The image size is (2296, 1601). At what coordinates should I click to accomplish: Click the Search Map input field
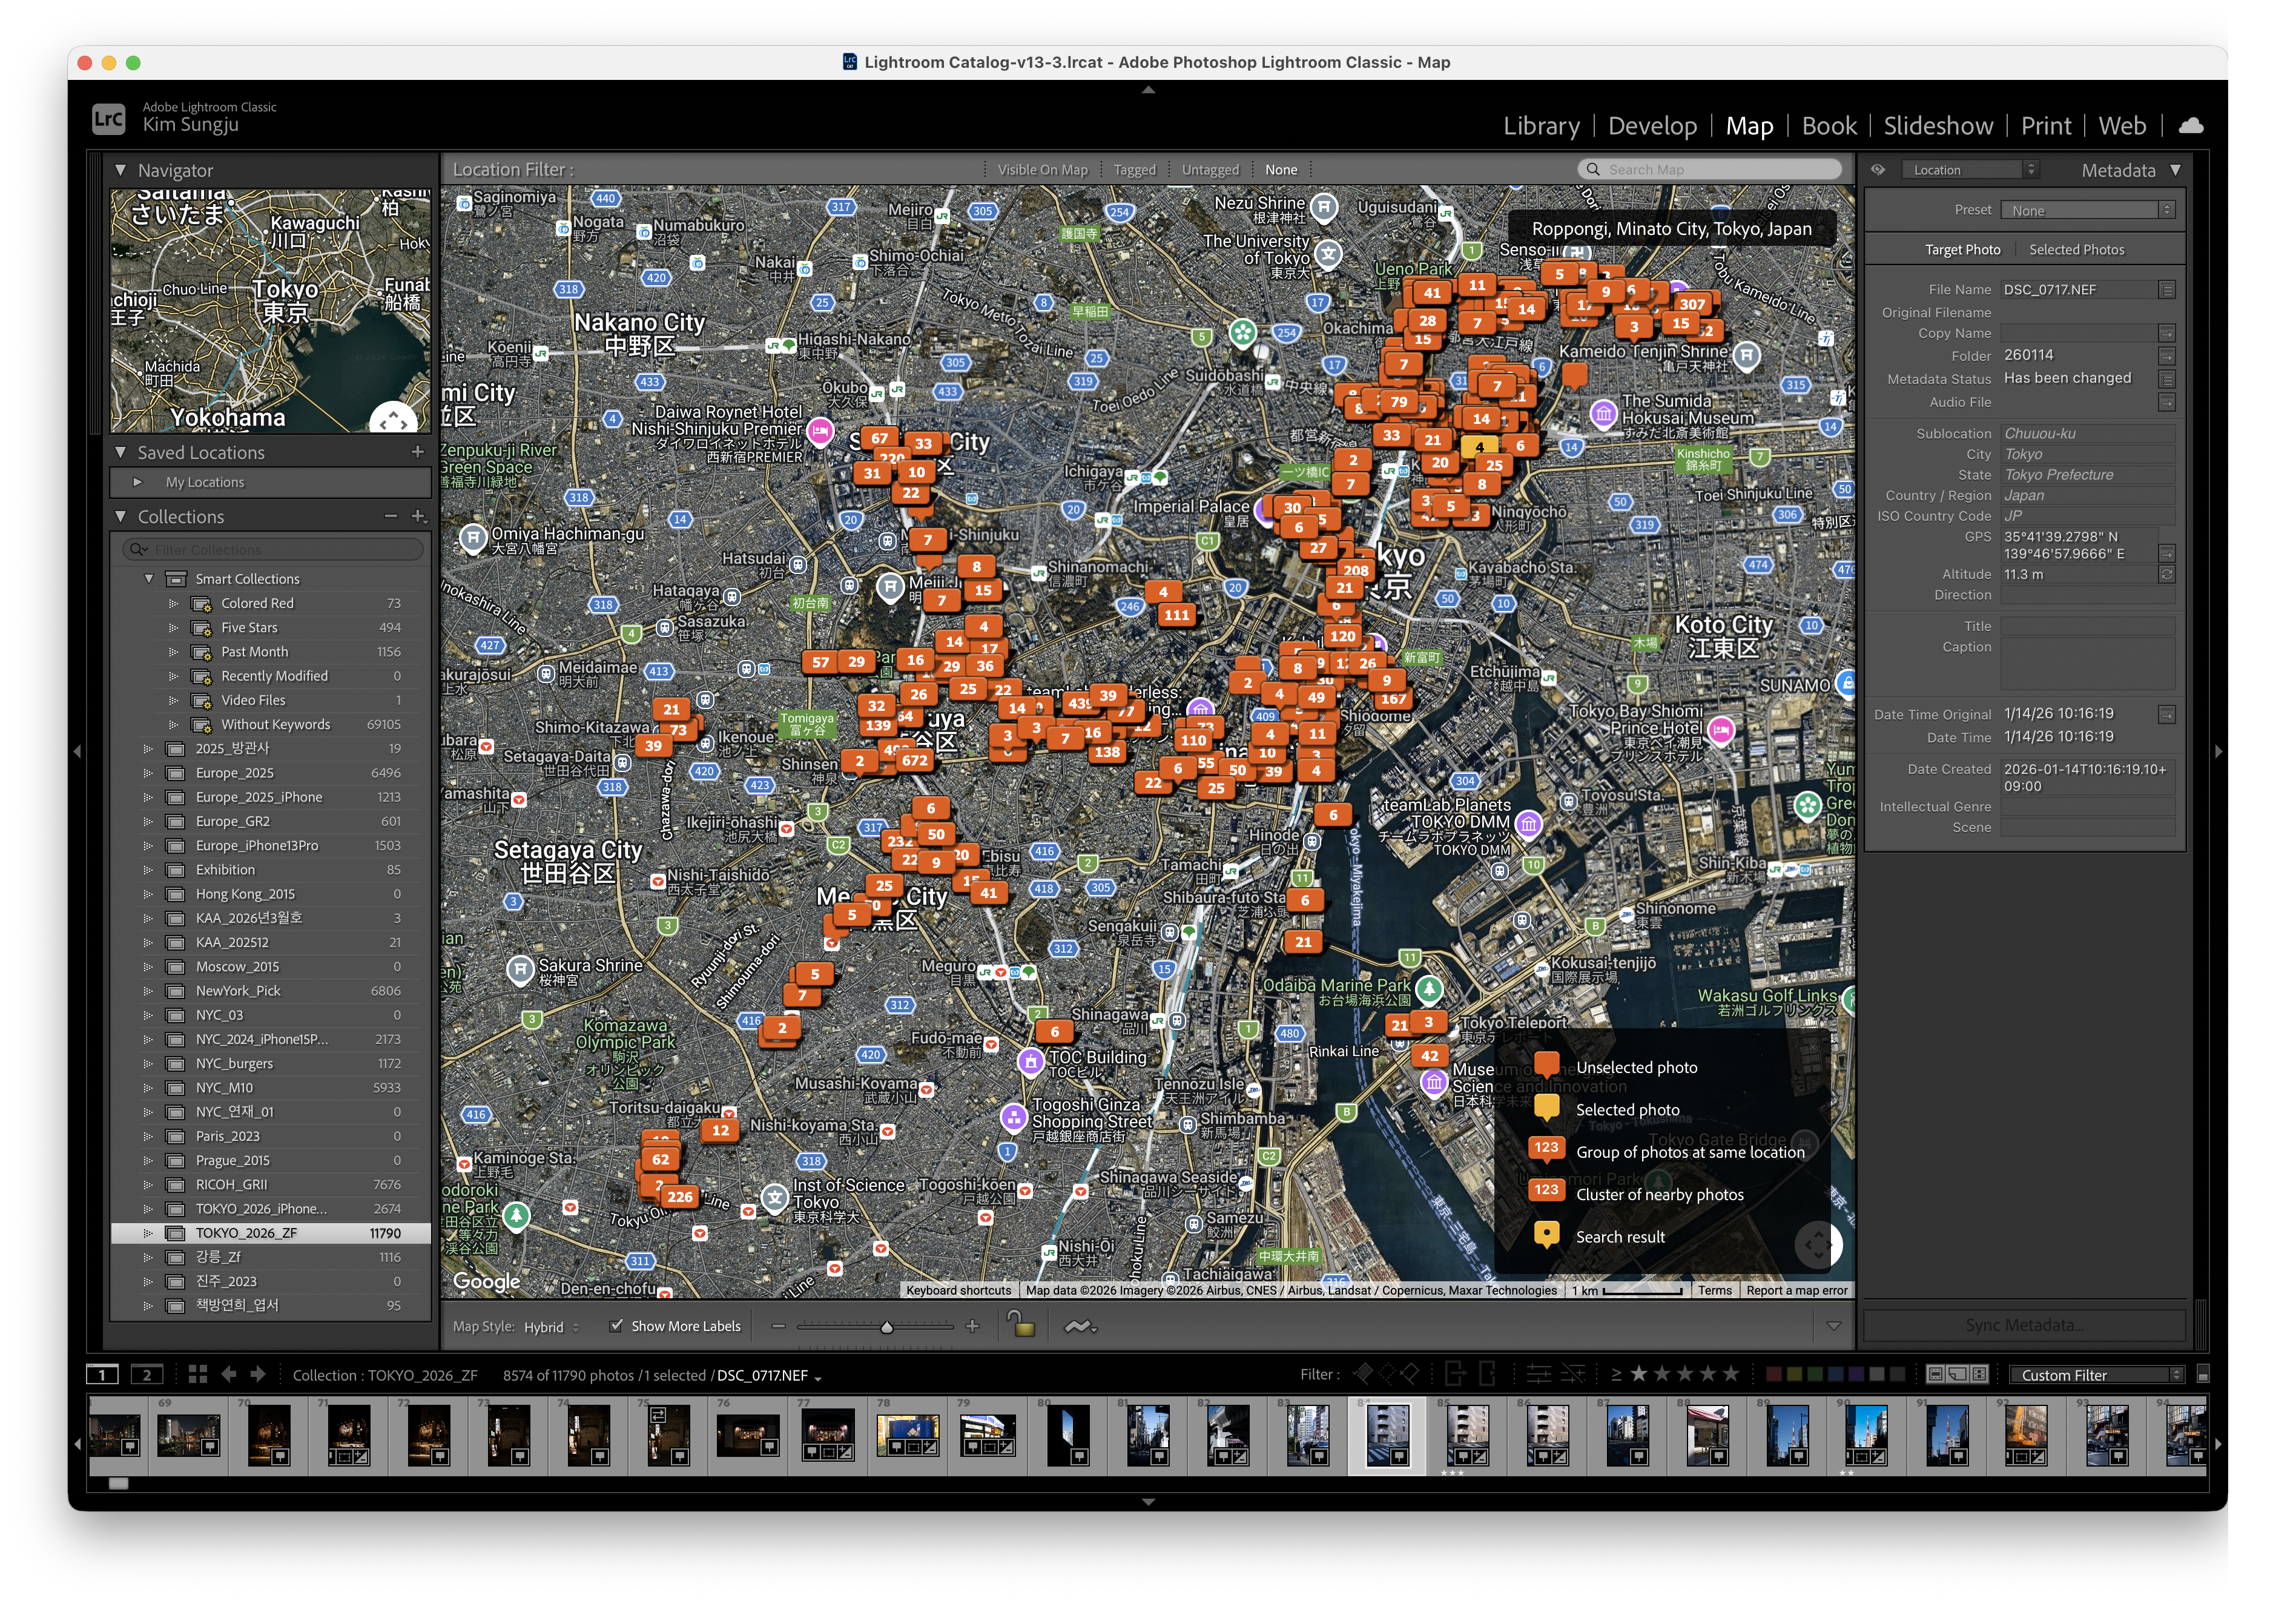pyautogui.click(x=1710, y=170)
